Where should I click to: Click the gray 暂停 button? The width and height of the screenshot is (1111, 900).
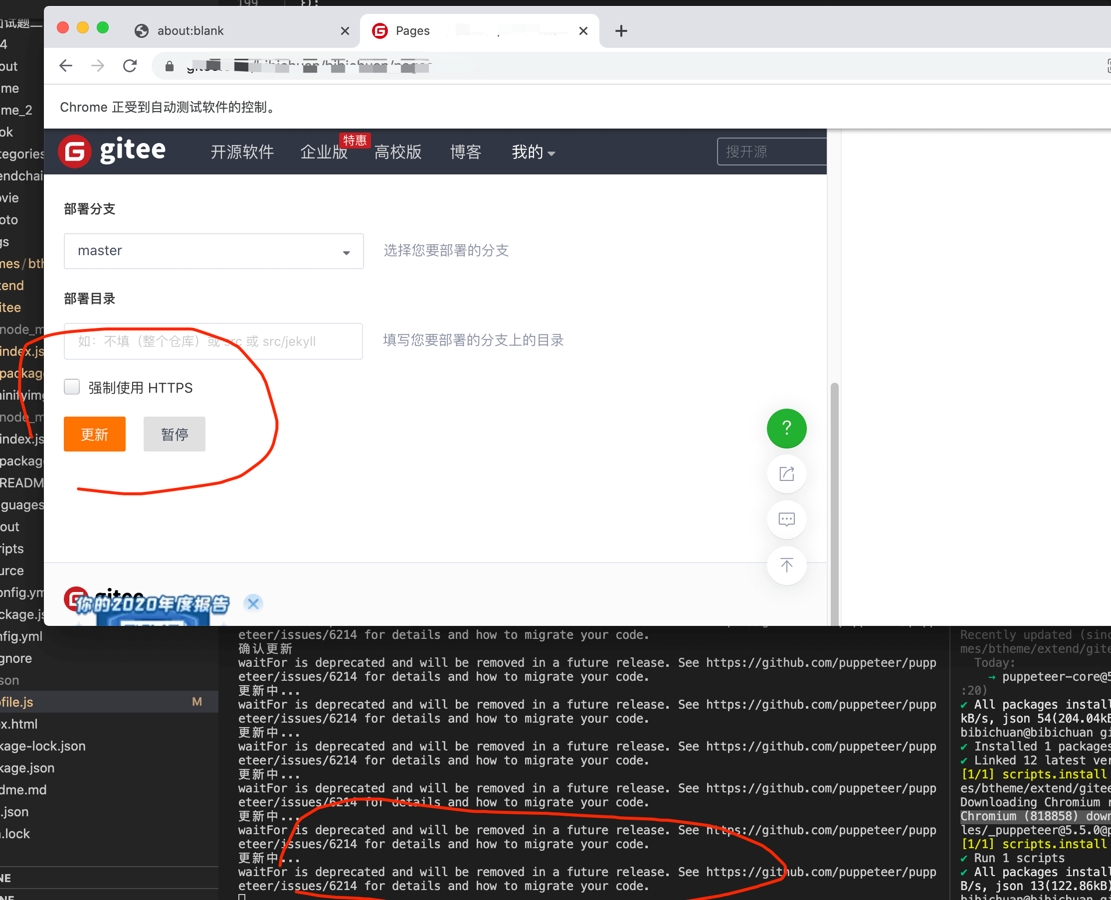[174, 434]
